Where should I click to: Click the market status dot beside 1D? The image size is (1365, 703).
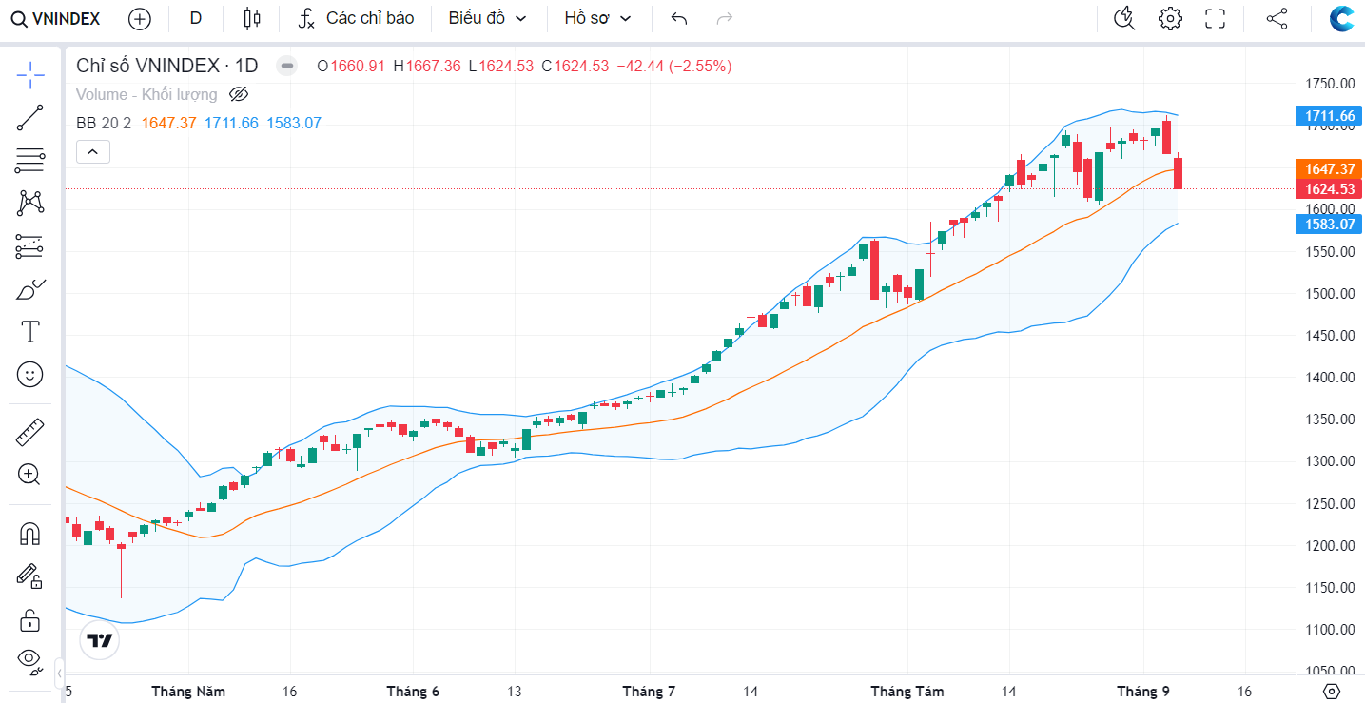[x=286, y=66]
